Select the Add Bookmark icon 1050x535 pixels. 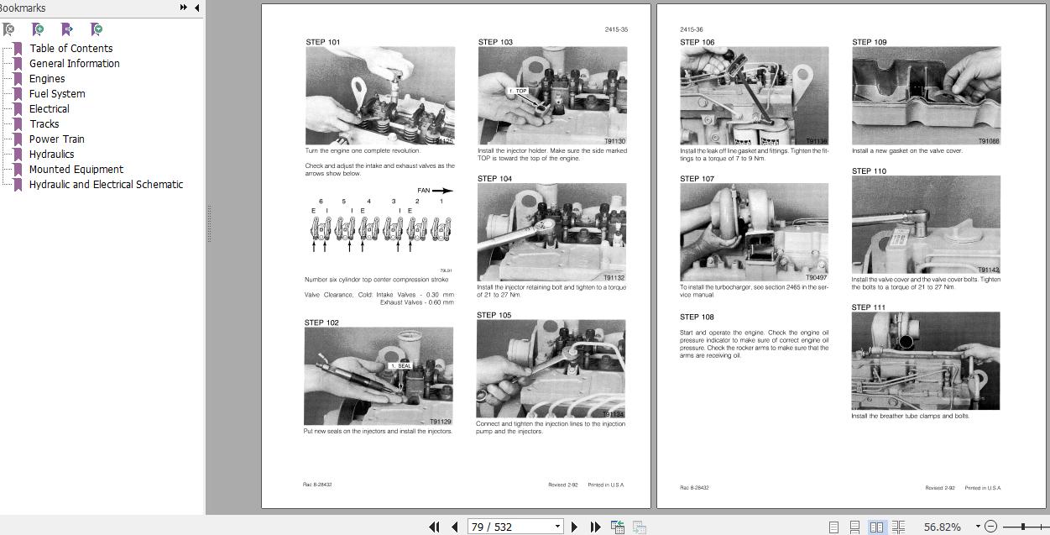click(x=38, y=29)
